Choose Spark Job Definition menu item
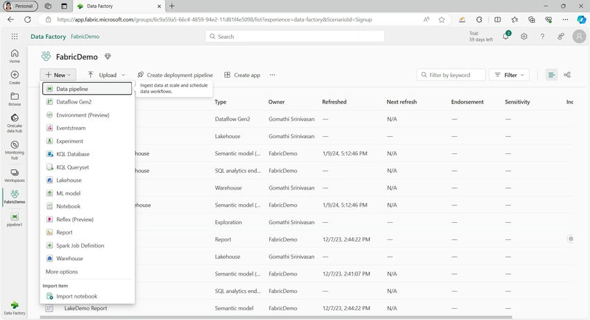 coord(87,246)
